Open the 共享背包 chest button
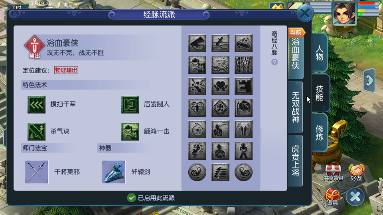 pos(333,172)
